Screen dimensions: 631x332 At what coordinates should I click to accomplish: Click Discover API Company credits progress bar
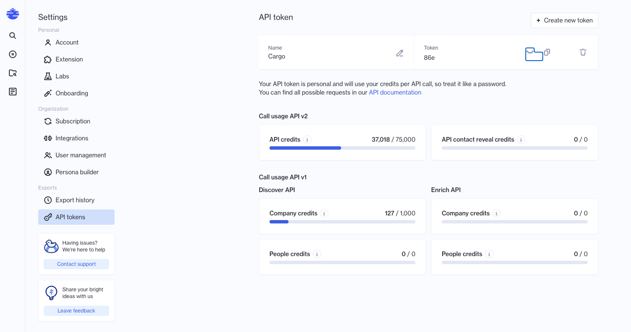click(342, 222)
